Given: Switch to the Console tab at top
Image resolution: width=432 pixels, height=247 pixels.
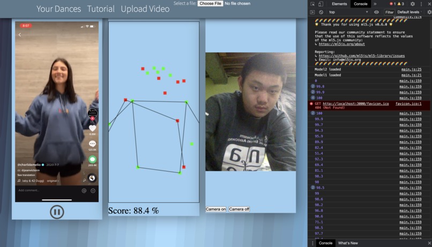Looking at the screenshot, I should [361, 4].
